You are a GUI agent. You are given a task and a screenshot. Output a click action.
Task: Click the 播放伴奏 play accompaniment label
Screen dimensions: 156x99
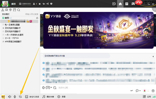pos(50,97)
